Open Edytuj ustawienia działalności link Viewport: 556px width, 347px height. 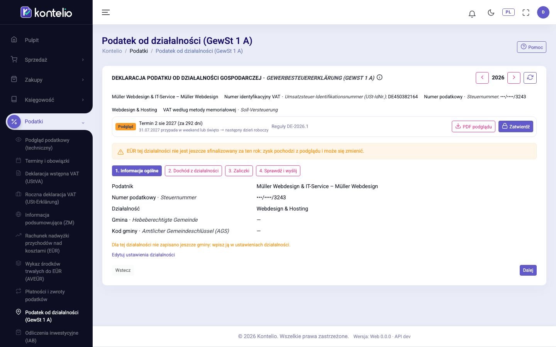[143, 255]
